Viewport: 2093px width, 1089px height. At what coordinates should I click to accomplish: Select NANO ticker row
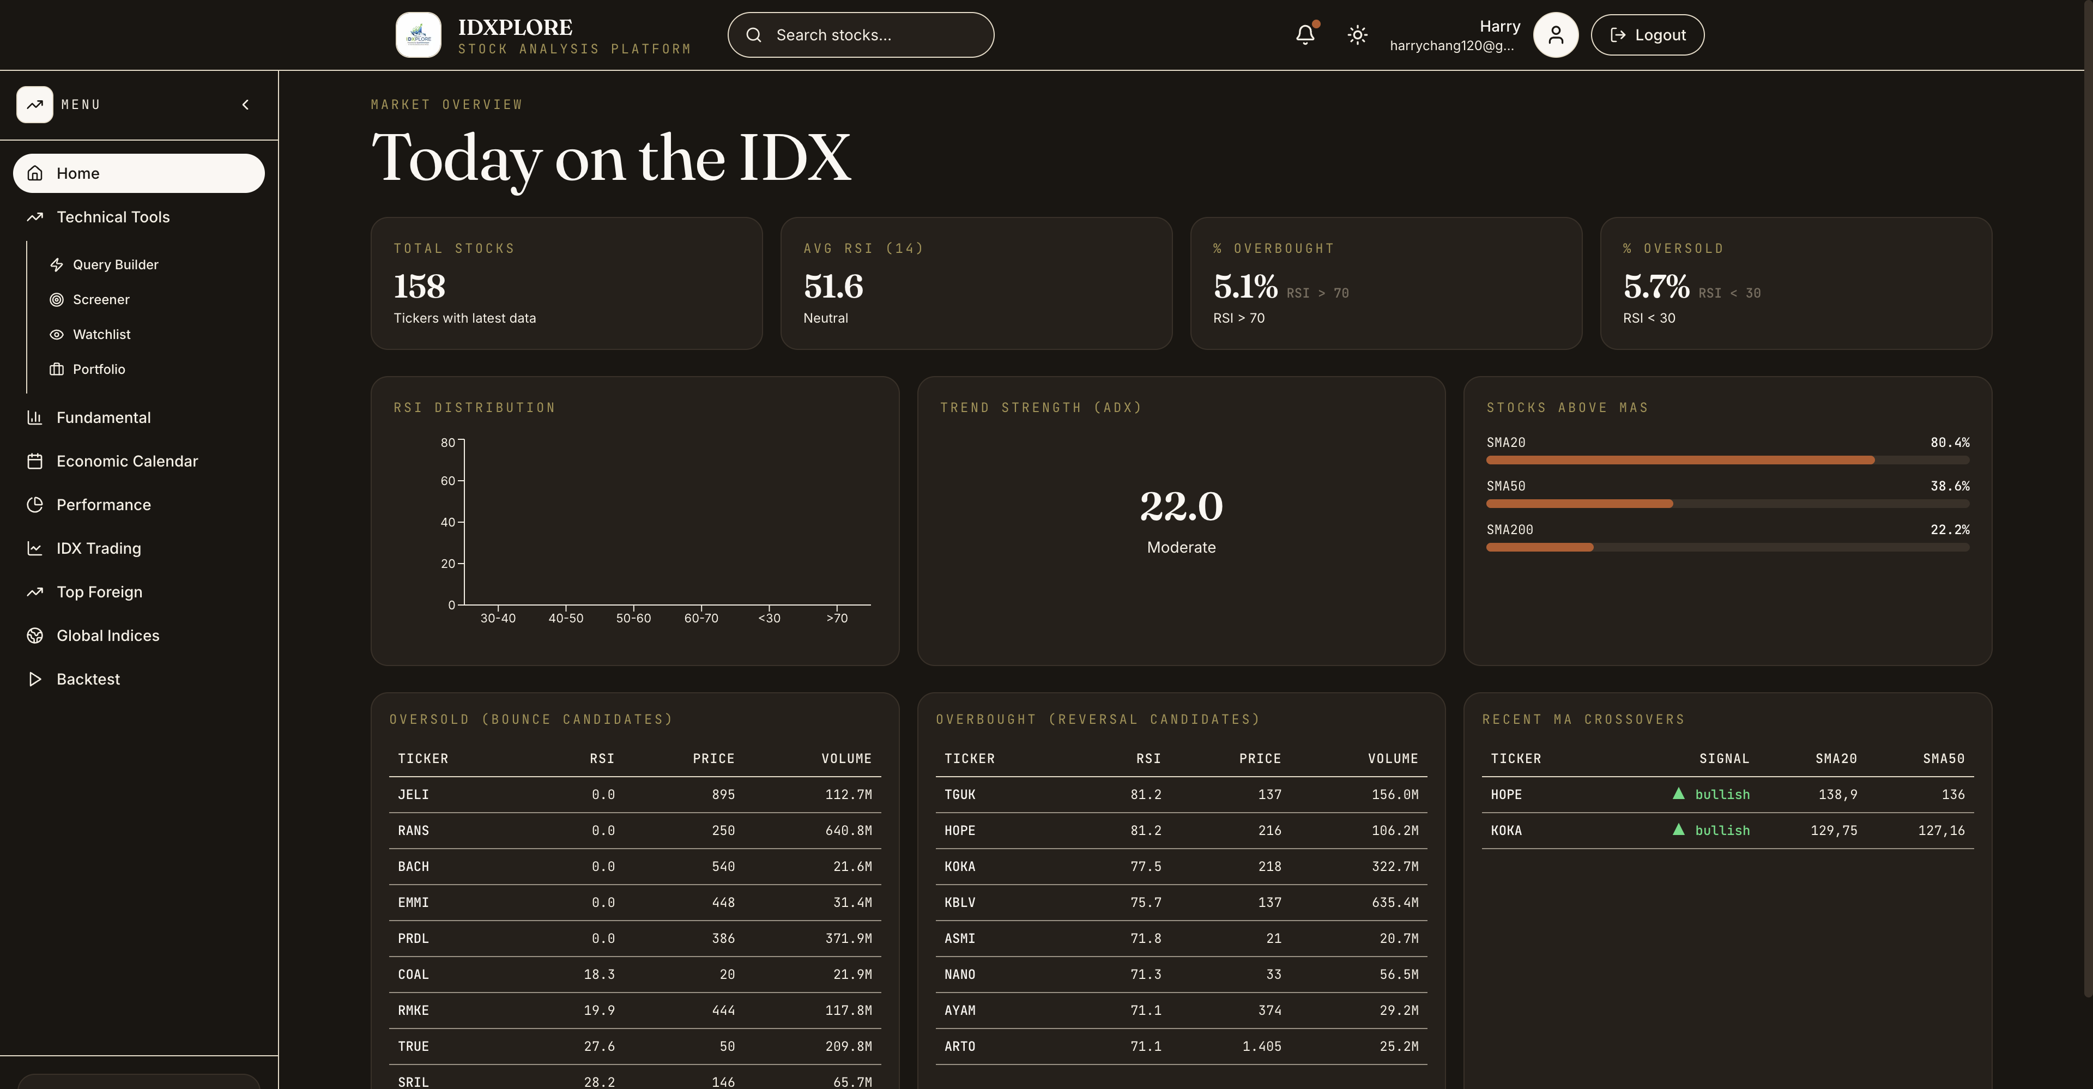point(1181,975)
